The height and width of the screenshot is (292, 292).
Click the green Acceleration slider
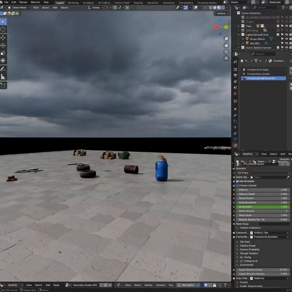[x=263, y=207]
